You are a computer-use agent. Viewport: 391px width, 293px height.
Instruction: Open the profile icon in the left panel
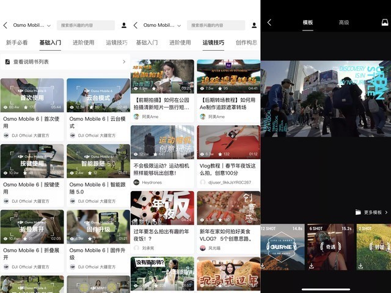(x=124, y=25)
